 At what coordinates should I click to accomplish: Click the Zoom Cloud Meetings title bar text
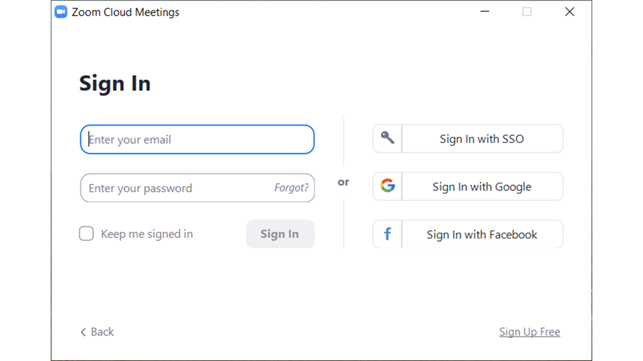(126, 13)
